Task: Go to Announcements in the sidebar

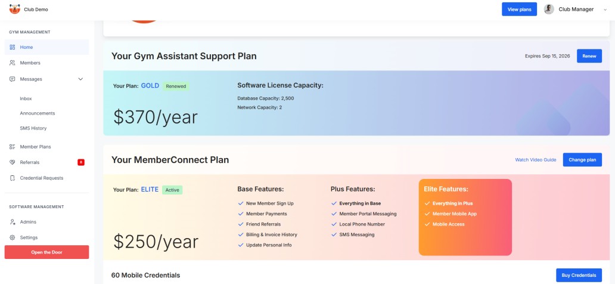Action: point(38,113)
